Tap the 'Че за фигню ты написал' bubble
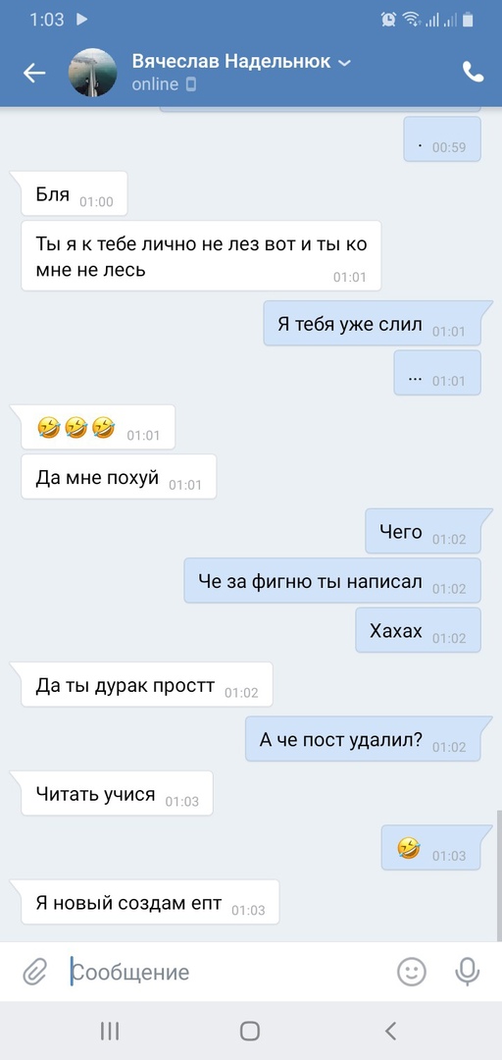502x1060 pixels. 332,580
